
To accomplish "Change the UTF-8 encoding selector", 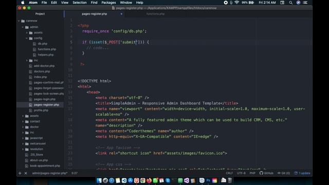I will 241,173.
